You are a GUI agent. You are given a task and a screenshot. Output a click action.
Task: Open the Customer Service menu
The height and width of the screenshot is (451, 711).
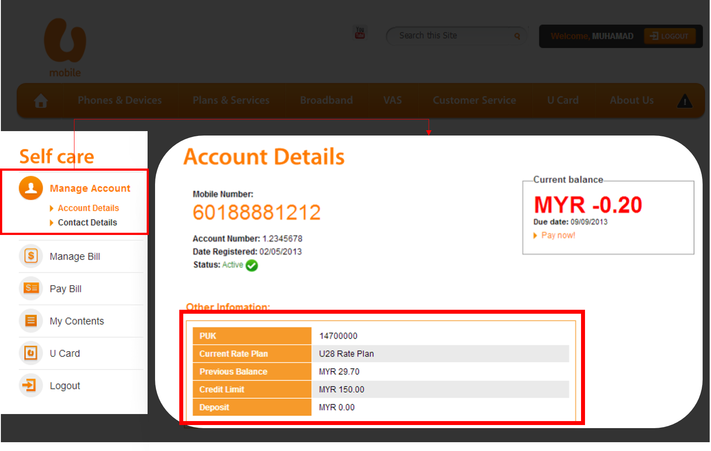click(474, 100)
